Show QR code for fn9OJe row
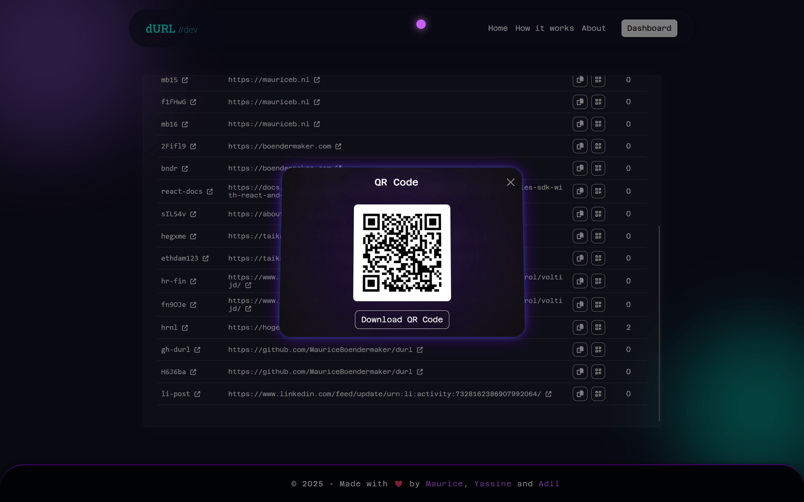Viewport: 804px width, 502px height. pos(598,305)
